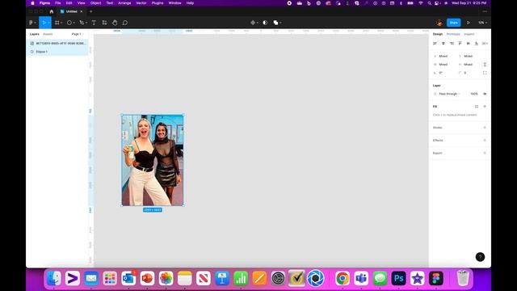
Task: Close the Untitled file tab
Action: tap(82, 11)
